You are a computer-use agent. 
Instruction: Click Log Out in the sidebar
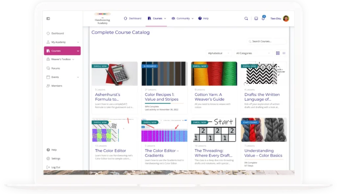coord(55,167)
